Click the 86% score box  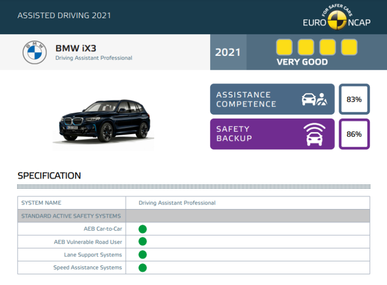(354, 134)
